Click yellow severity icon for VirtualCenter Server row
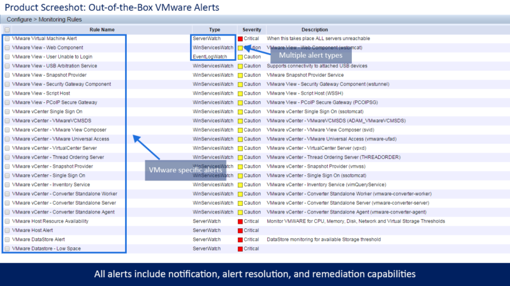This screenshot has height=286, width=510. (240, 149)
